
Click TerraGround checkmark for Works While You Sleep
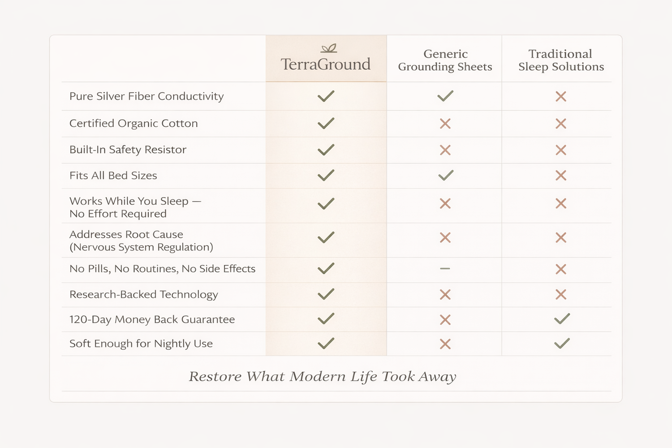(326, 204)
